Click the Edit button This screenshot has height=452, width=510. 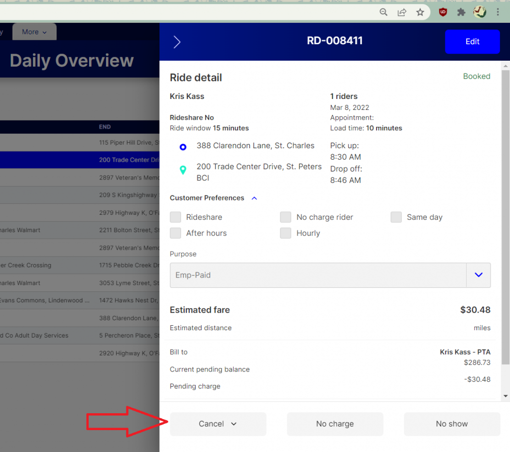pyautogui.click(x=472, y=42)
